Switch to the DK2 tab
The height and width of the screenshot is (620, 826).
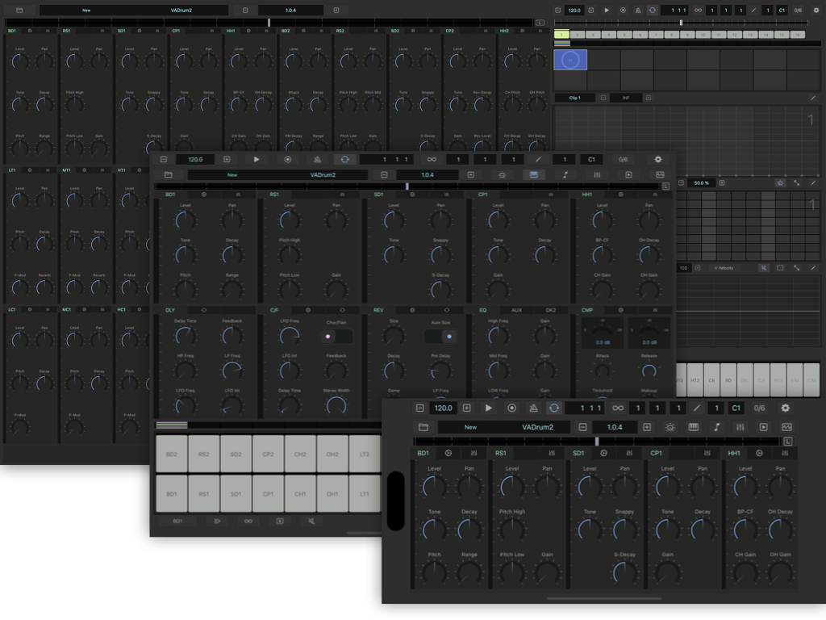551,309
